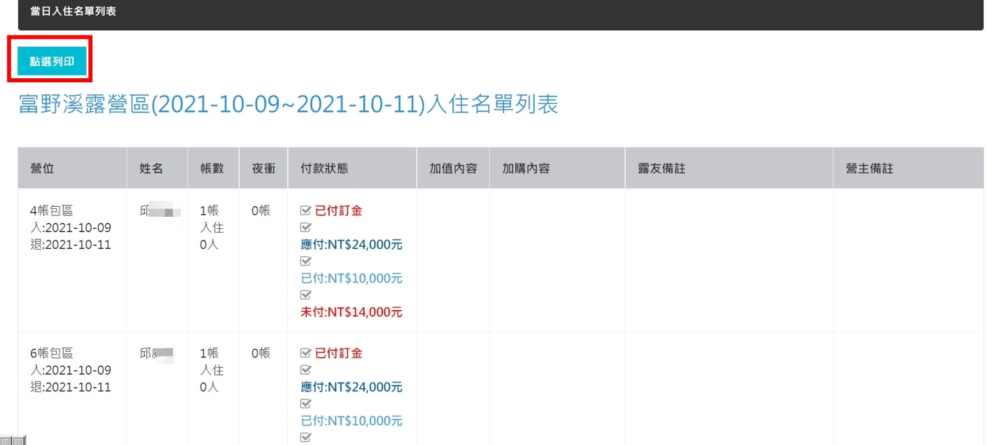Click 0帳 night-rush value in 4帳包區 row
989x445 pixels.
point(261,211)
